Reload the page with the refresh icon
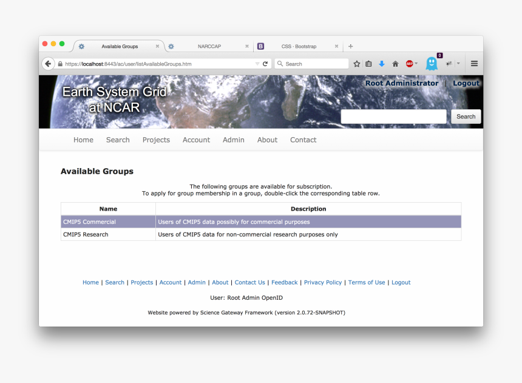 click(x=265, y=64)
